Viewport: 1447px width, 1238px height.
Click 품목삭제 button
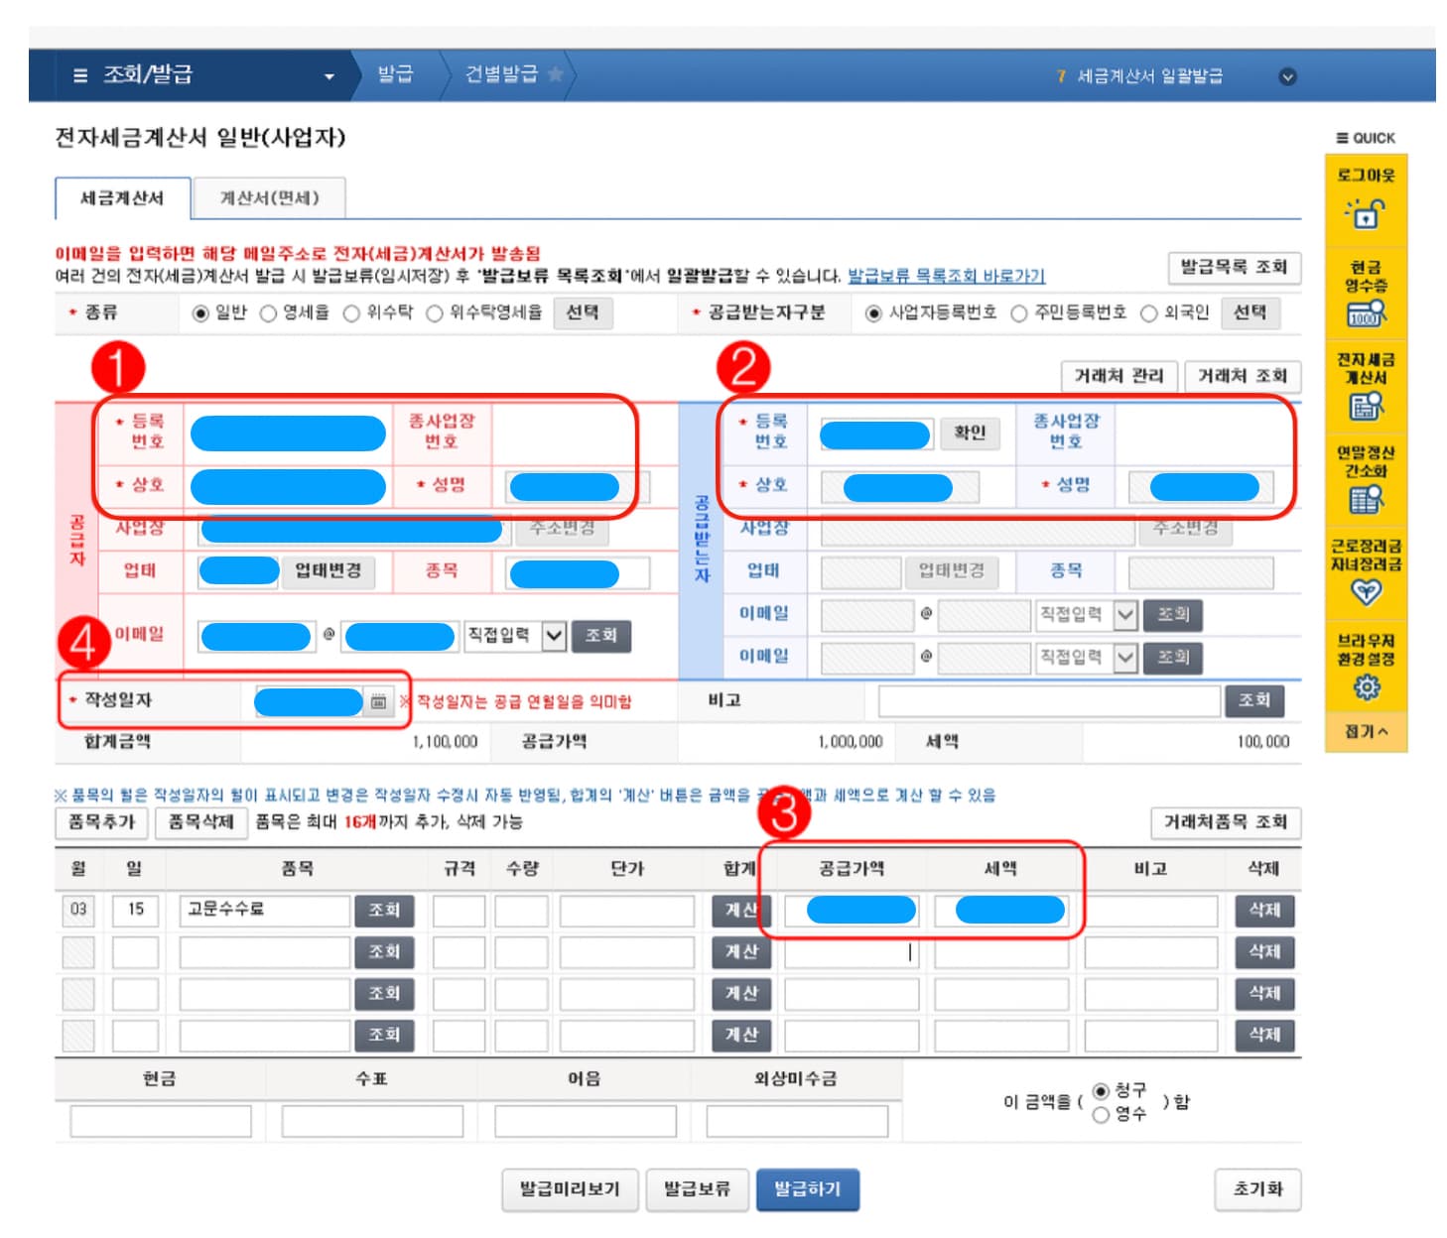(x=200, y=822)
